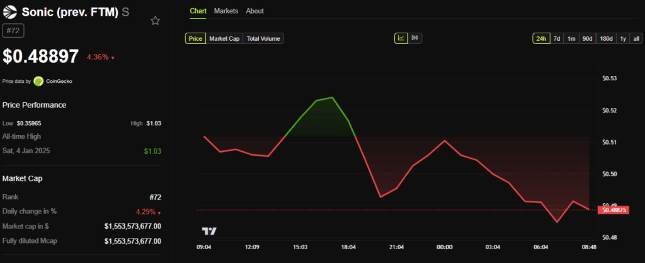Click the Sat, 4 Jan 2025 date
Viewport: 645px width, 263px height.
(x=26, y=151)
